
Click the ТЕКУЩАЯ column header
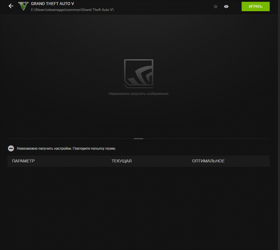click(121, 161)
